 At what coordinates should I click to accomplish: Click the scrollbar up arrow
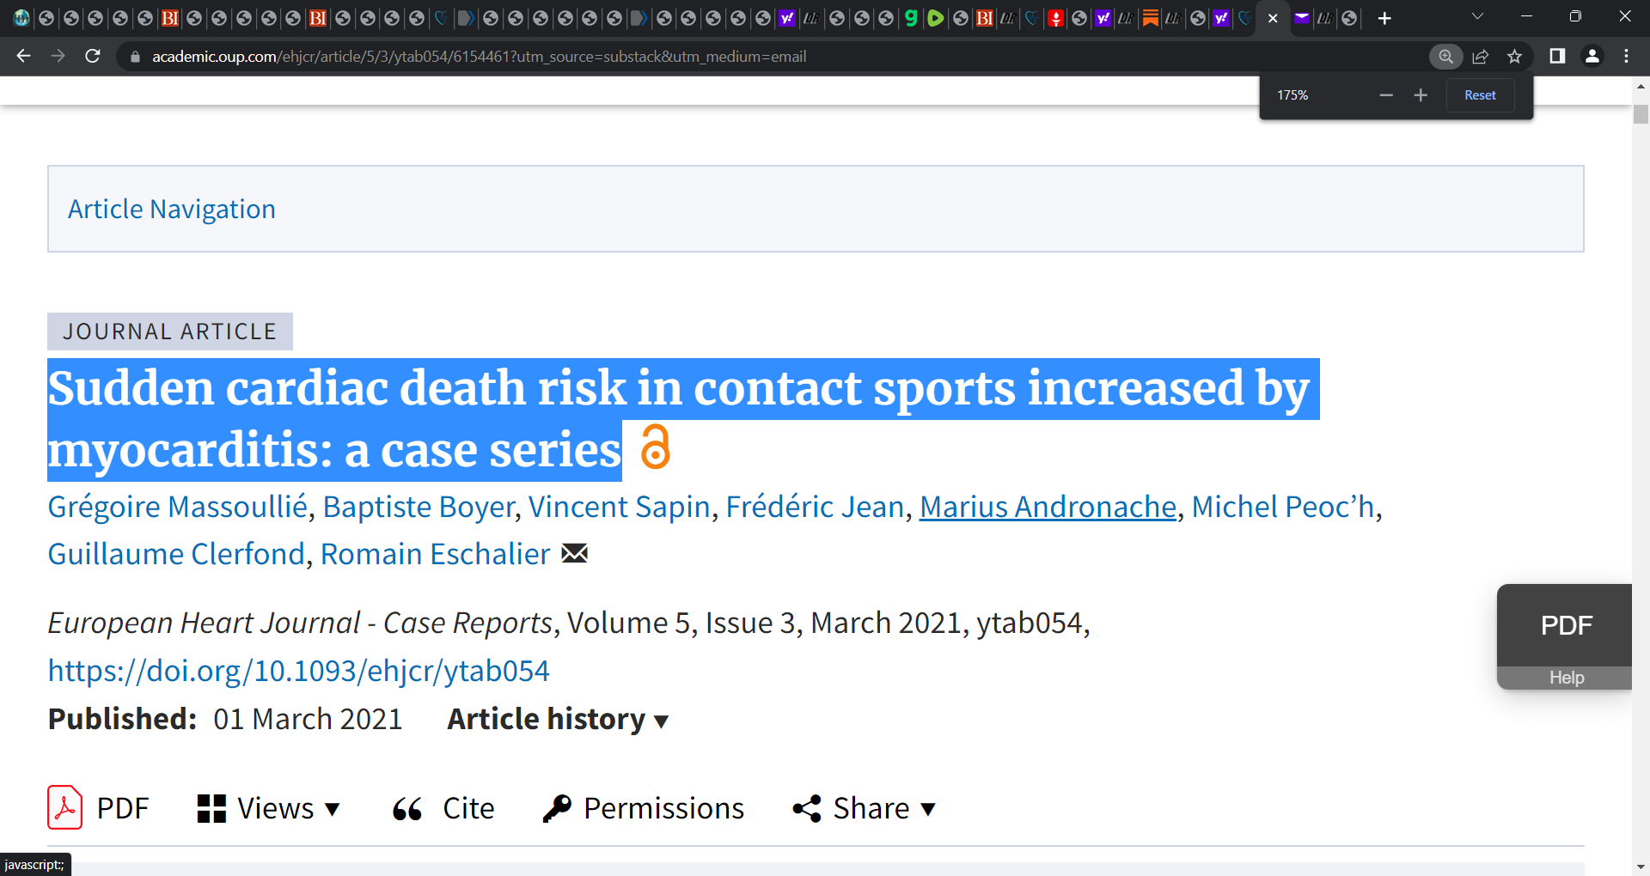pyautogui.click(x=1641, y=86)
